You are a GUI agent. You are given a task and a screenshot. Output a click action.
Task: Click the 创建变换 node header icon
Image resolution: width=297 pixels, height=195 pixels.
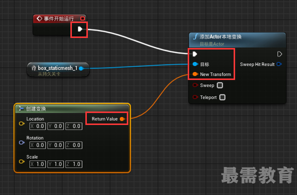tap(21, 108)
